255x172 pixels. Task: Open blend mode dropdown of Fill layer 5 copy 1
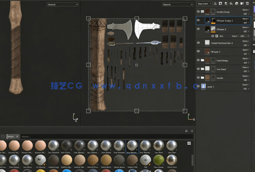(x=246, y=19)
